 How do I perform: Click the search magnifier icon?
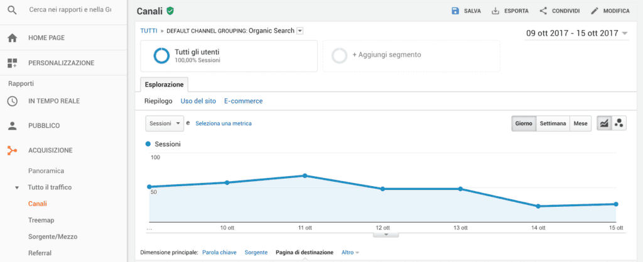13,10
